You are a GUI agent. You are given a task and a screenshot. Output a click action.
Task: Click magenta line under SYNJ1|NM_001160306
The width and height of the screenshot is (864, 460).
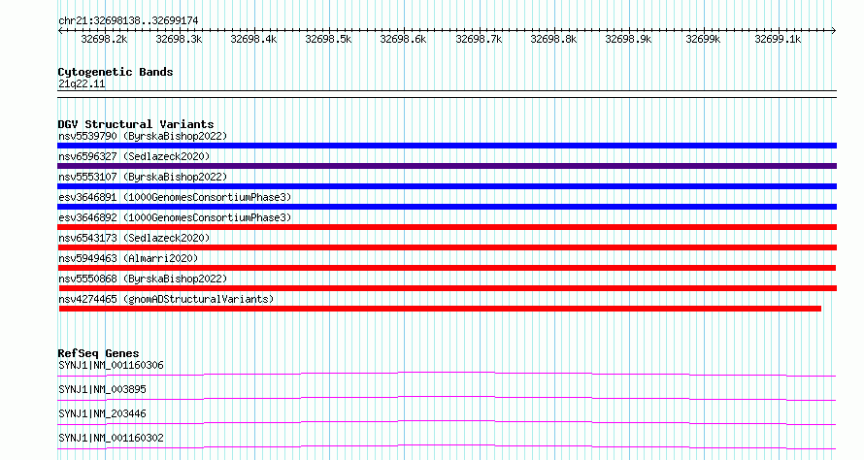pos(447,375)
